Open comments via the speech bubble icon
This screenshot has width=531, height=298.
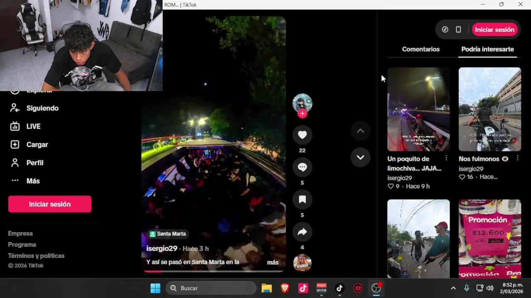click(302, 167)
